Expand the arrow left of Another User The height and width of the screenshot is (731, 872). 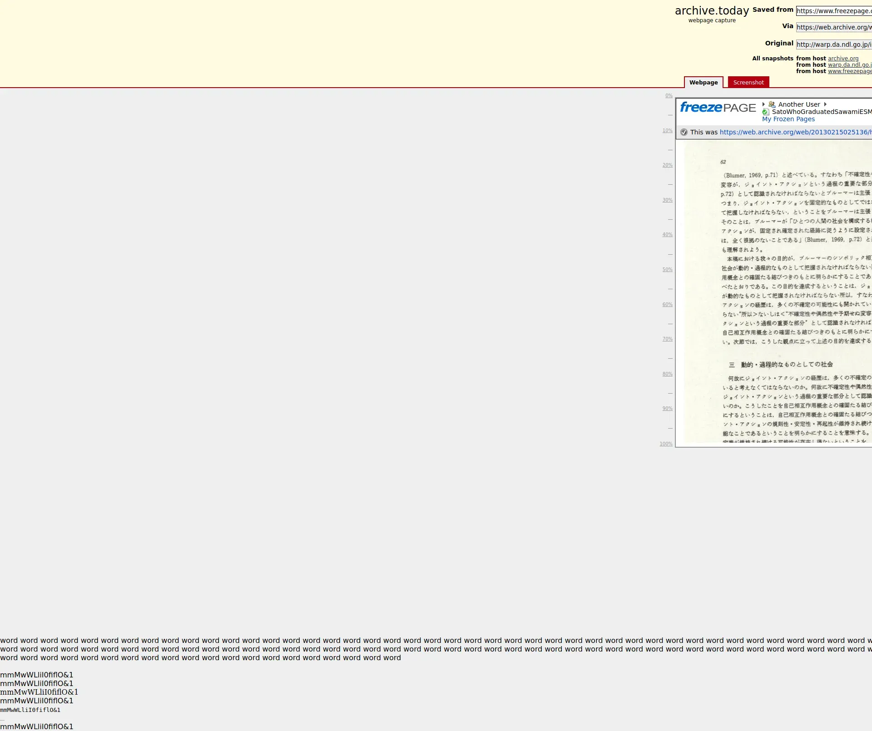763,104
